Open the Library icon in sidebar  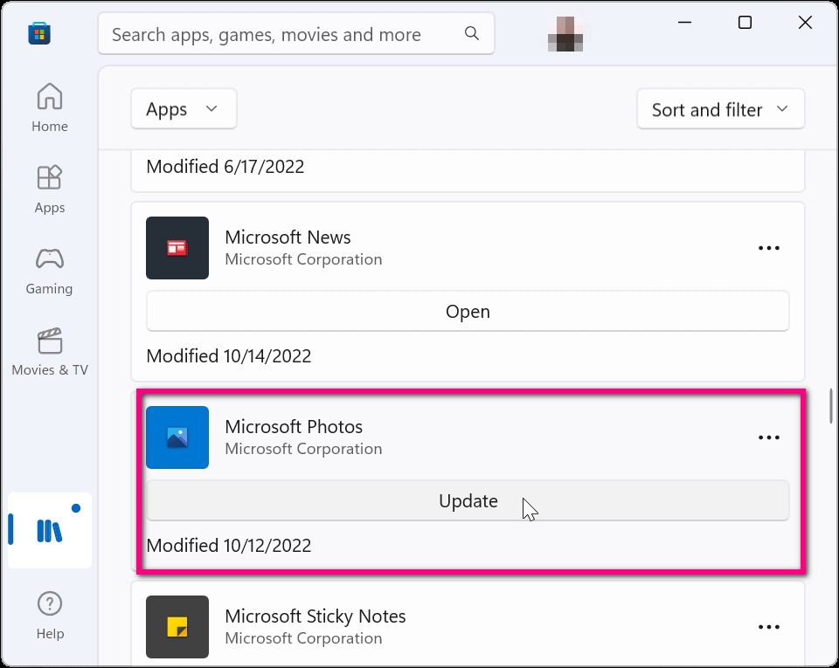pos(49,530)
